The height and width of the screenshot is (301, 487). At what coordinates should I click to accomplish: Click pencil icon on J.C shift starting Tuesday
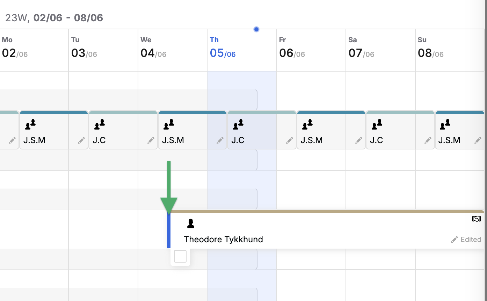pos(151,140)
